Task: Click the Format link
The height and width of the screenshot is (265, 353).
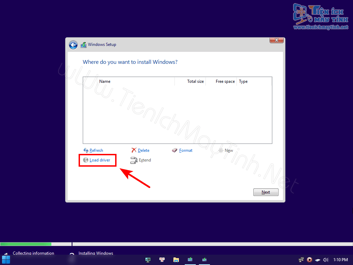Action: tap(186, 150)
